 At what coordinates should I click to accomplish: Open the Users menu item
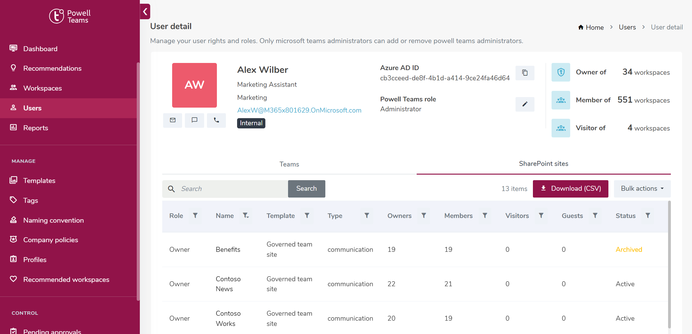tap(68, 108)
